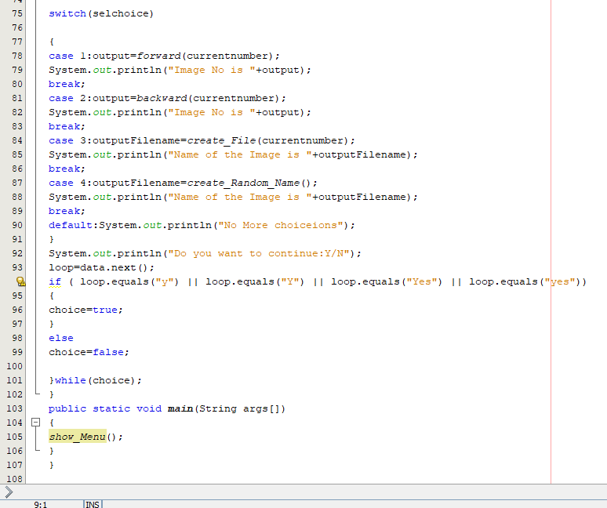Click the INS insert mode indicator
Image resolution: width=607 pixels, height=508 pixels.
click(x=92, y=505)
